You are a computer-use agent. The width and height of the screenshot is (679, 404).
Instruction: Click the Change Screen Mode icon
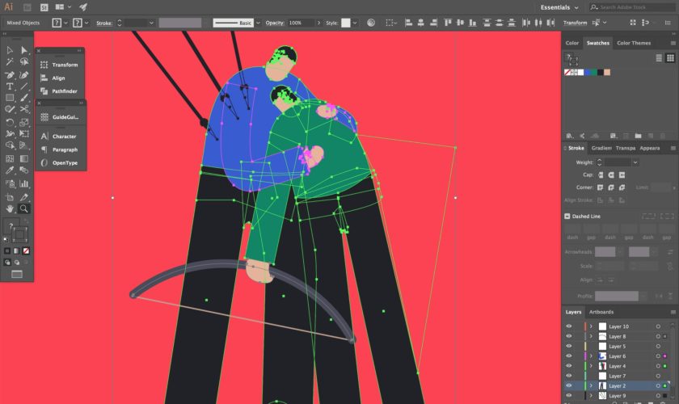tap(17, 274)
